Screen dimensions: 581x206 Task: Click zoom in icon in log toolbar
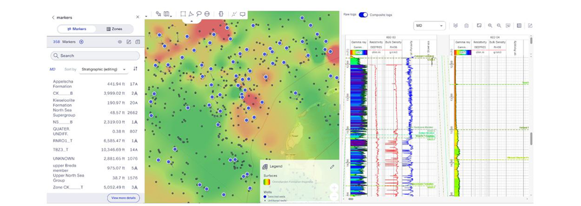[x=490, y=26]
